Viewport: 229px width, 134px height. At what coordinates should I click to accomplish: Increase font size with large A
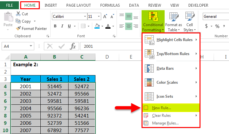105,17
